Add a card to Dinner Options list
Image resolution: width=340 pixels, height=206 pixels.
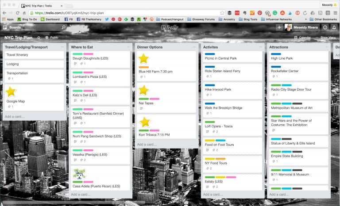pos(147,144)
